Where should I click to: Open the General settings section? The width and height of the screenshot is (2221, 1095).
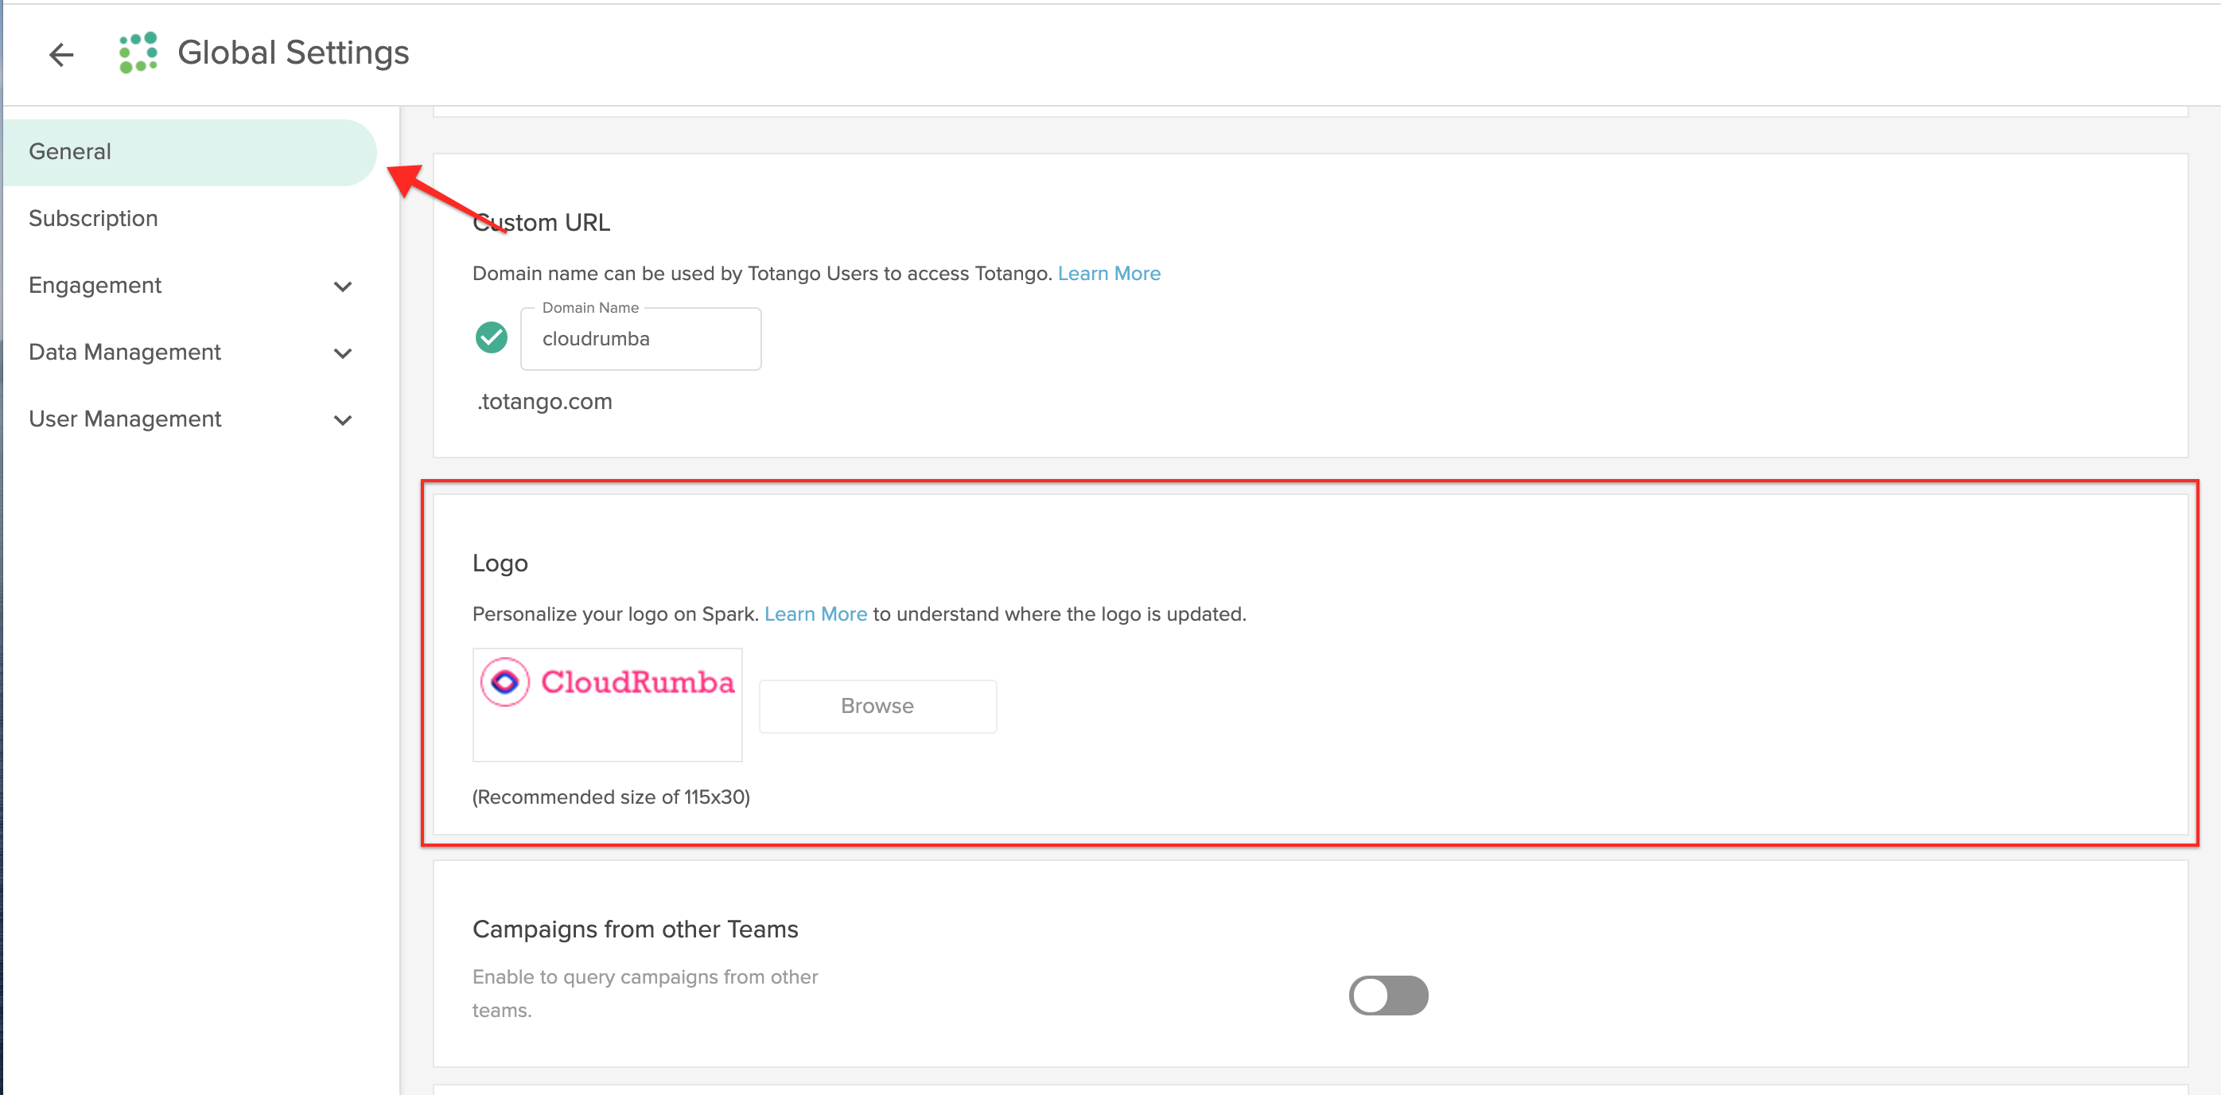(189, 152)
